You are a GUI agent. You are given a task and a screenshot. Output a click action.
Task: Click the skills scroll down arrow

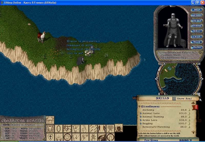(193, 132)
